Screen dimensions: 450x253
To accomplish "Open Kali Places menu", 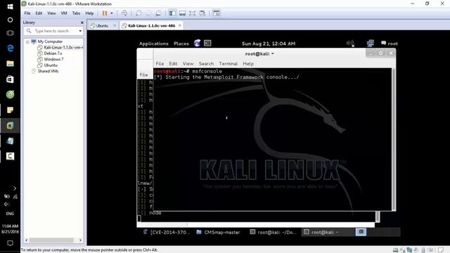I will click(181, 44).
